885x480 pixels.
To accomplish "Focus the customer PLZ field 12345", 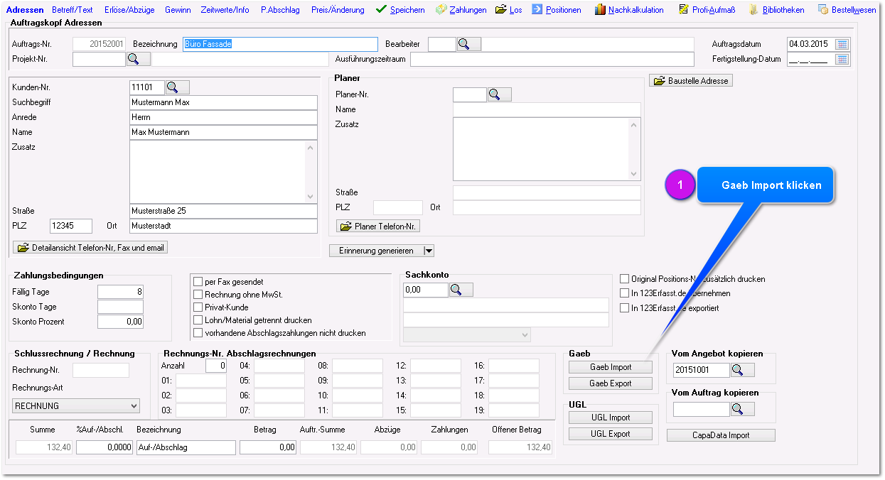I will point(71,226).
